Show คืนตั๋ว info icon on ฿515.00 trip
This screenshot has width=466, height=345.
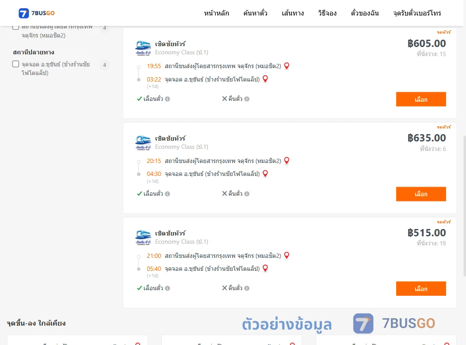[247, 288]
